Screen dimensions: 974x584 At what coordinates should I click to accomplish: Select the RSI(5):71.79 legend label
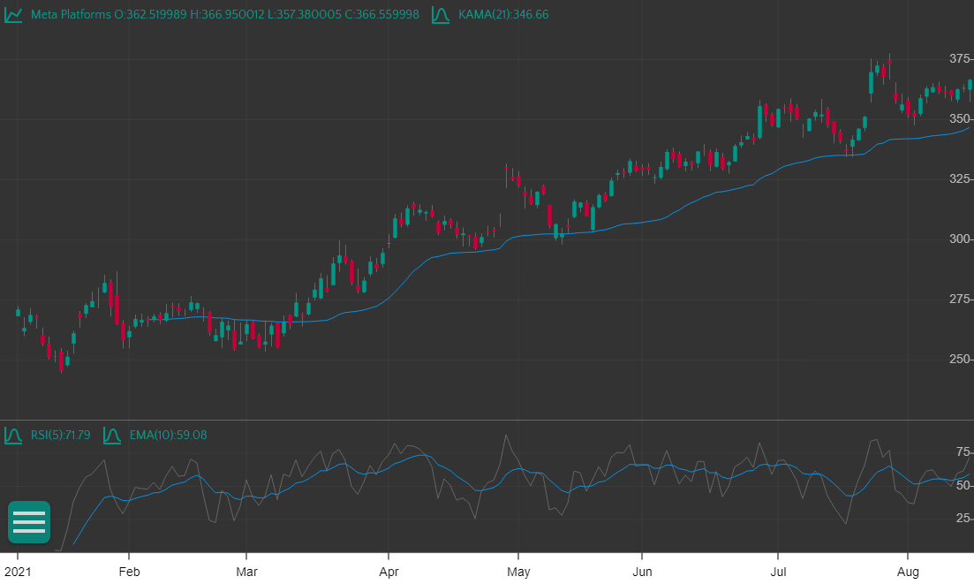coord(60,436)
